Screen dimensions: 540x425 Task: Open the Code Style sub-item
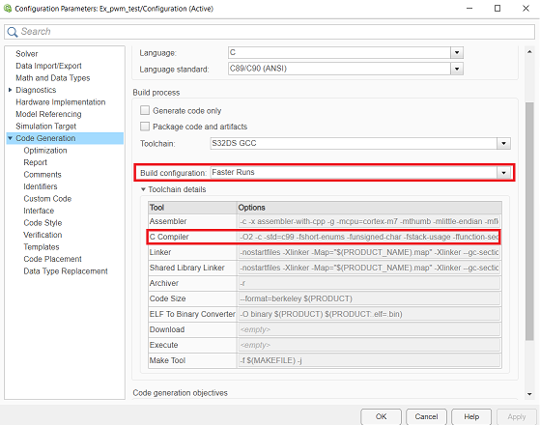click(x=43, y=223)
